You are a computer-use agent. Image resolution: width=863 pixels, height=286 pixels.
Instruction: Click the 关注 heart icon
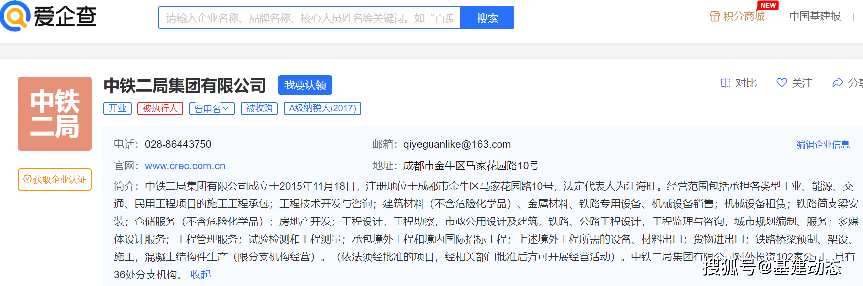tap(782, 83)
